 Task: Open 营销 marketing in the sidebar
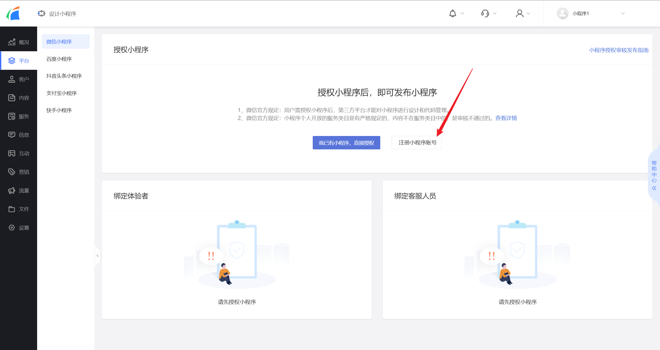coord(19,172)
